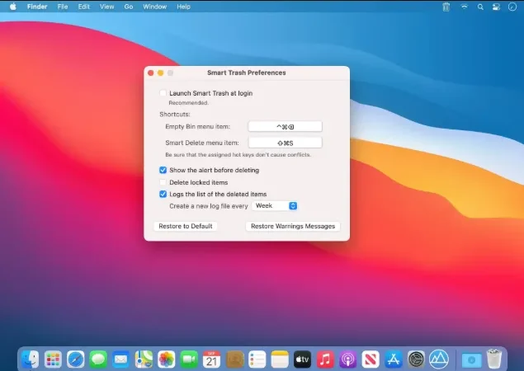Screen dimensions: 524x371
Task: Click the Empty Bin shortcut field
Action: click(x=285, y=127)
